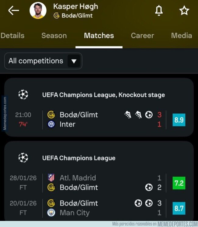Click the dropdown arrow beside All competitions
Screen dimensions: 198x227
point(74,61)
